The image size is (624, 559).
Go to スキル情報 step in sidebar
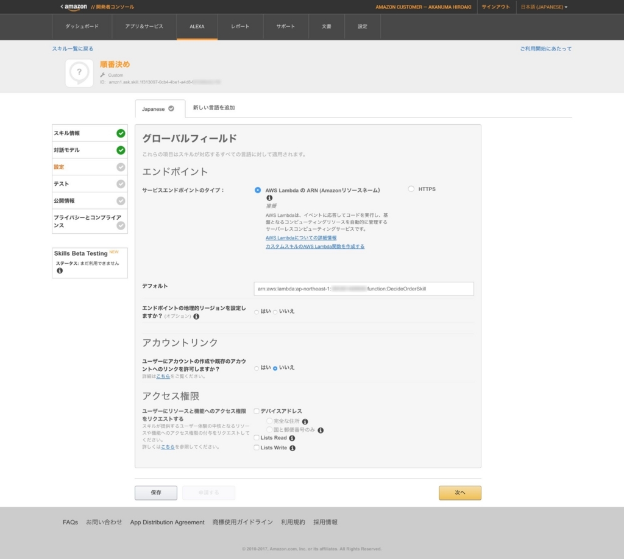coord(90,133)
